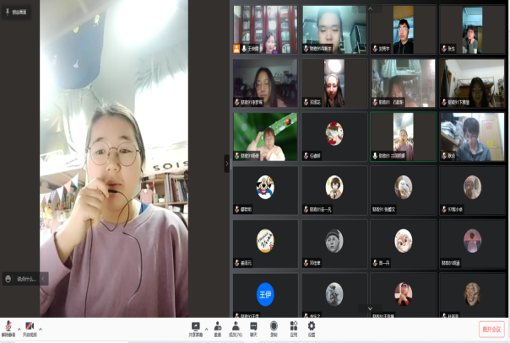Open the chat icon
Image resolution: width=510 pixels, height=343 pixels.
pyautogui.click(x=254, y=326)
